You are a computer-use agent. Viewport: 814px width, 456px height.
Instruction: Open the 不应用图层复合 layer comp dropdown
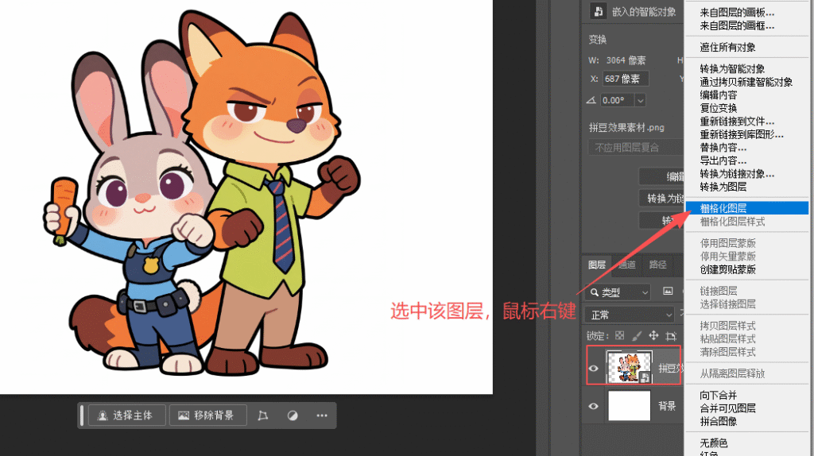point(635,148)
